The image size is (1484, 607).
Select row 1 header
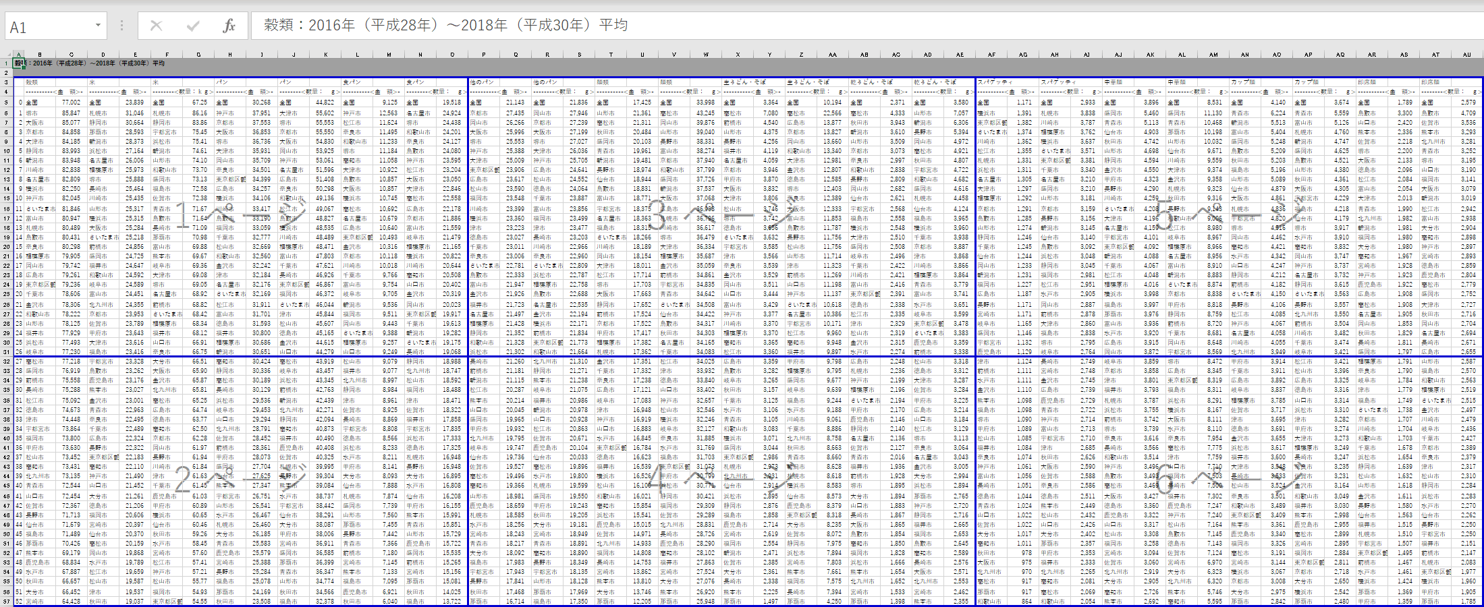point(7,63)
